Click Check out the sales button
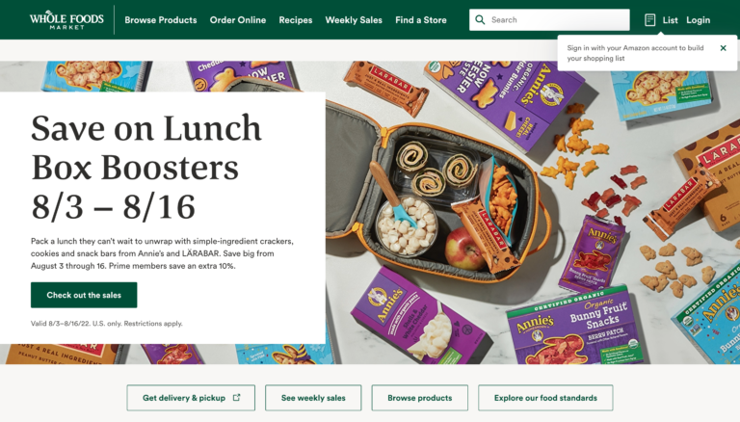The image size is (740, 422). (84, 295)
